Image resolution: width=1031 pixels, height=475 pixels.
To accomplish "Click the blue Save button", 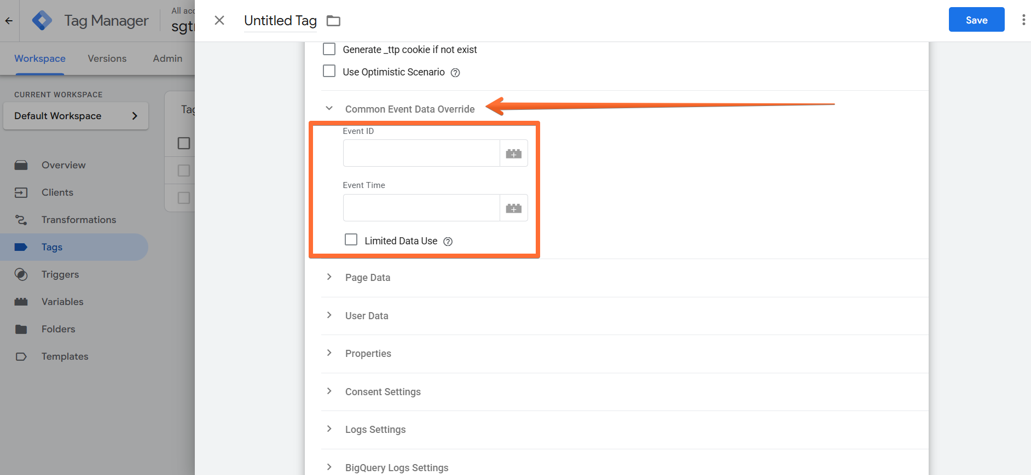I will (976, 20).
